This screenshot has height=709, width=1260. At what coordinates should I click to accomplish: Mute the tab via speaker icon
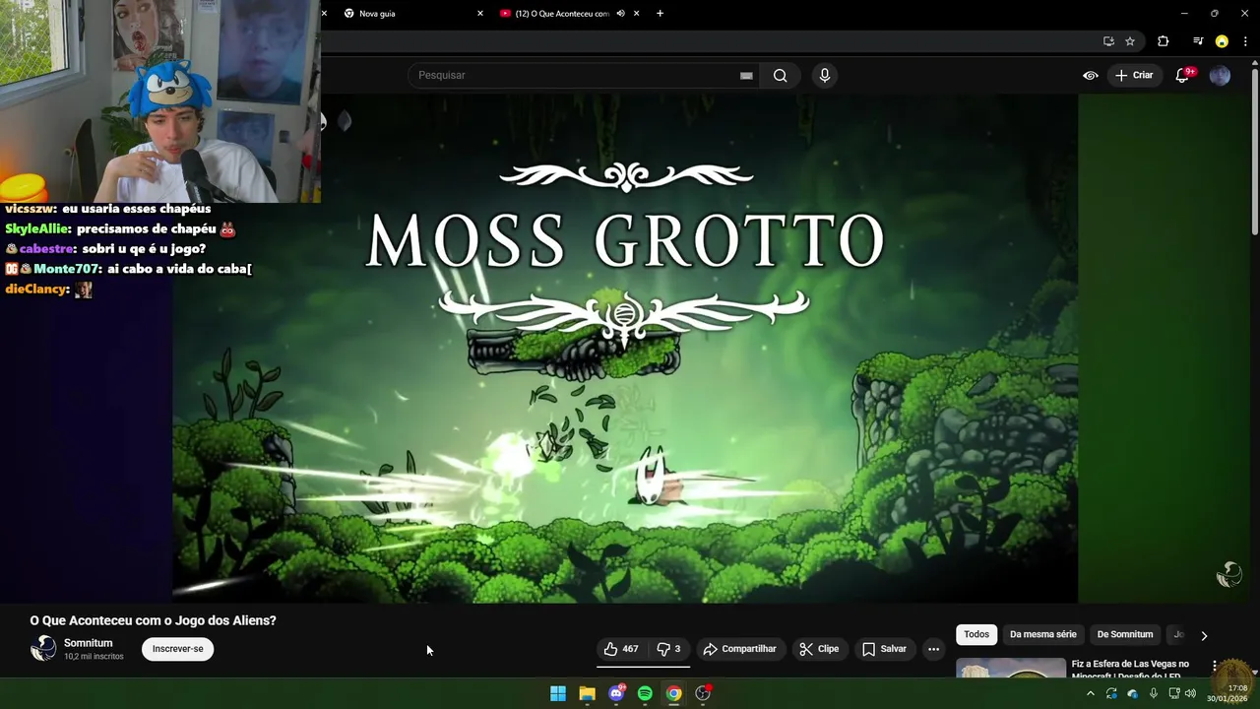pyautogui.click(x=620, y=14)
